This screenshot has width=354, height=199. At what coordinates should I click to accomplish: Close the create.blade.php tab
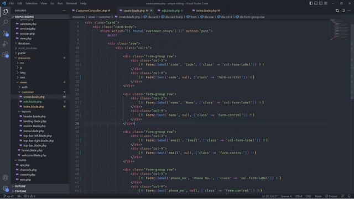point(151,11)
